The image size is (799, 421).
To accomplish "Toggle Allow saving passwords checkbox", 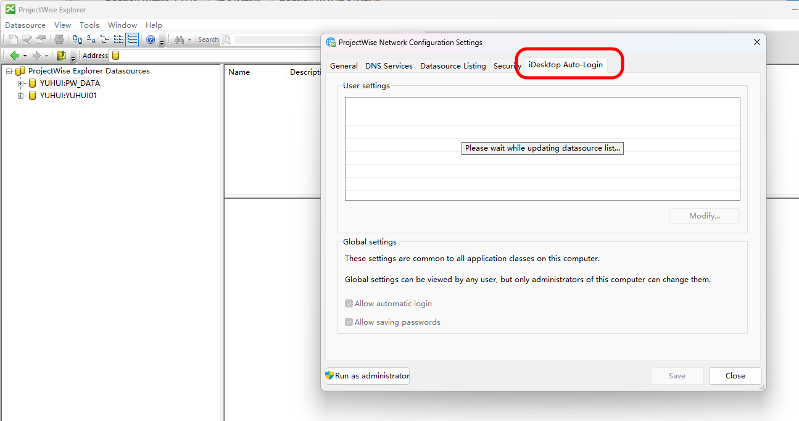I will point(349,322).
